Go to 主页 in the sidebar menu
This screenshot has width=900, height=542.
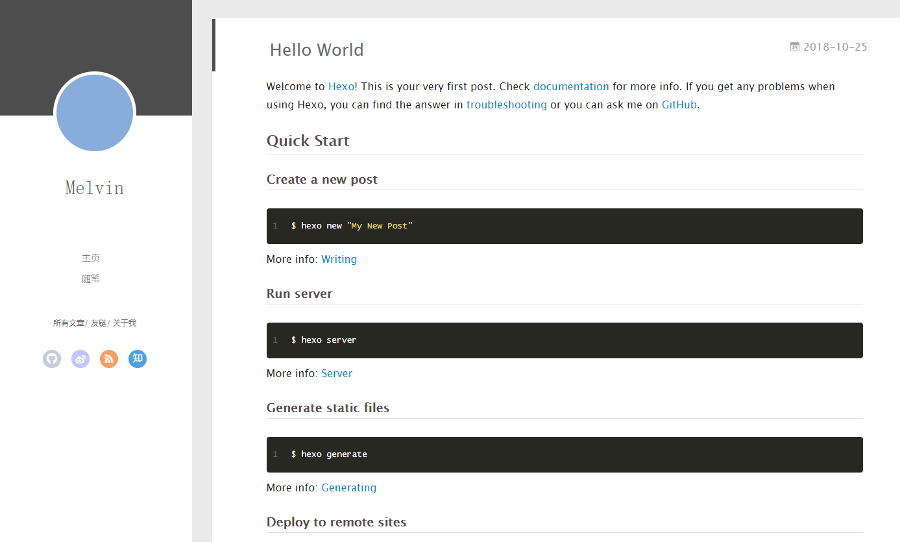pos(91,258)
